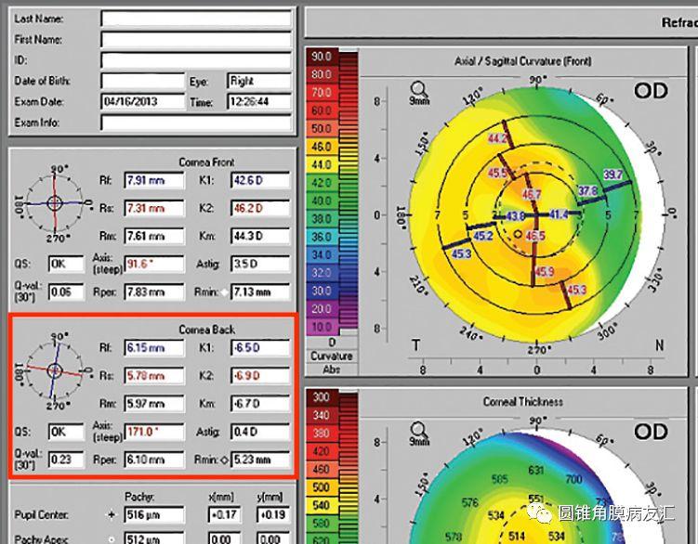Click Cornea Back steep axis value 171.0°

(x=154, y=432)
